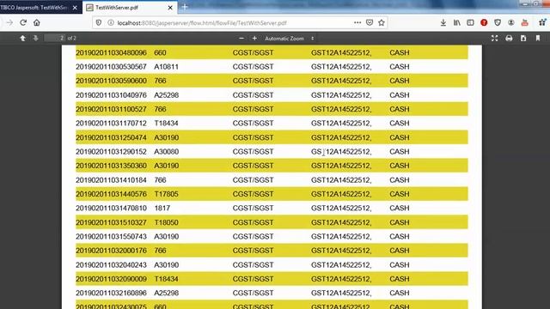550x309 pixels.
Task: View site information icon
Action: click(111, 23)
